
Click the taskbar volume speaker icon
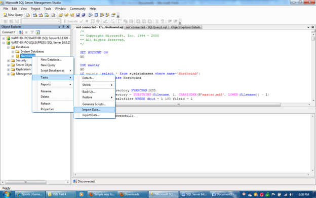[291, 194]
